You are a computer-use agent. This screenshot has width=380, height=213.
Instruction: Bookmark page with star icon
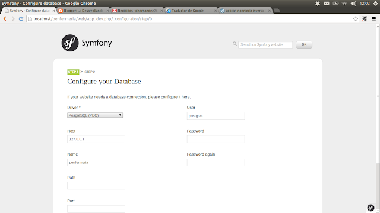(356, 19)
